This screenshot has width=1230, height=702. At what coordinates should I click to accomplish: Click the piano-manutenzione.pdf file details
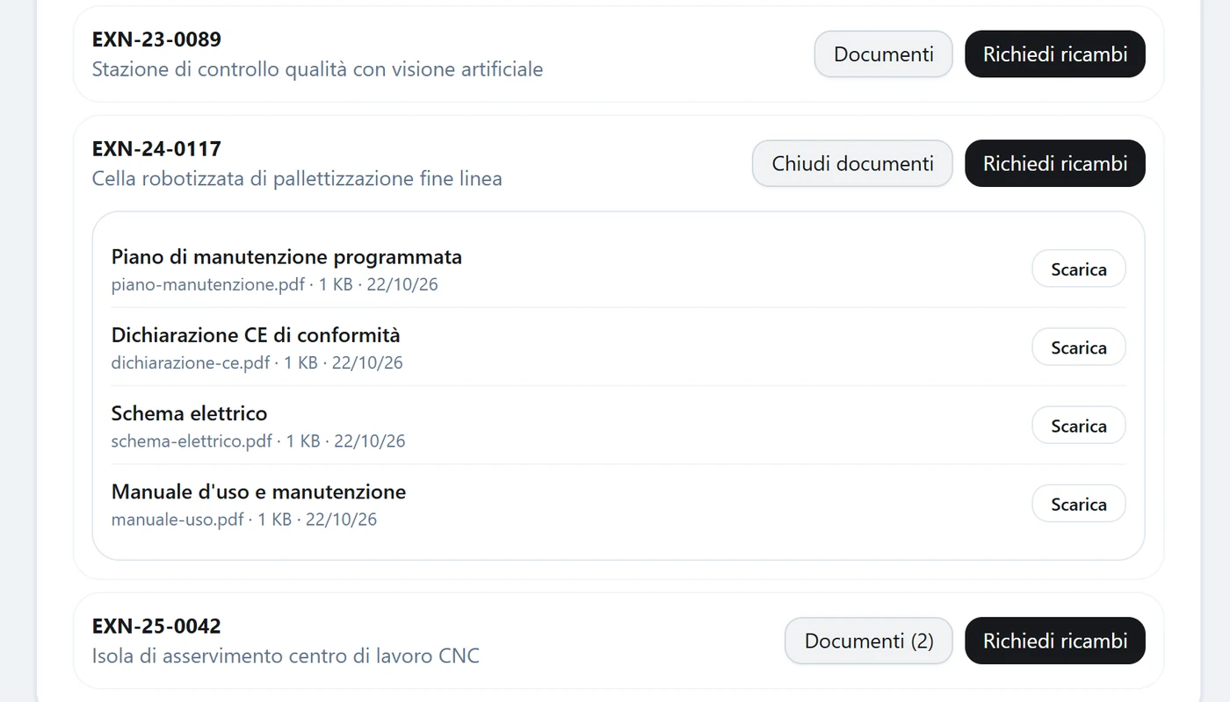point(274,284)
